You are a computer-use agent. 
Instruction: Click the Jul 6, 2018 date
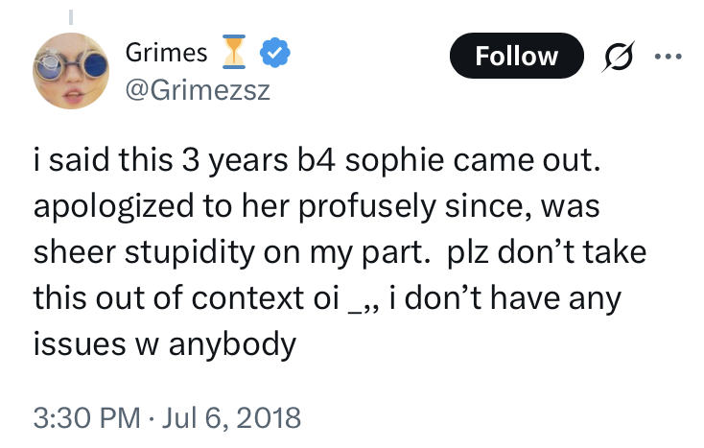tap(231, 418)
